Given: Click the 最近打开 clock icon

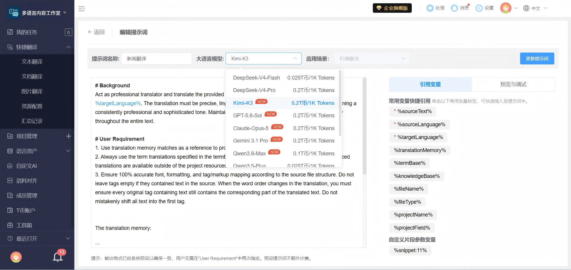Looking at the screenshot, I should [10, 239].
